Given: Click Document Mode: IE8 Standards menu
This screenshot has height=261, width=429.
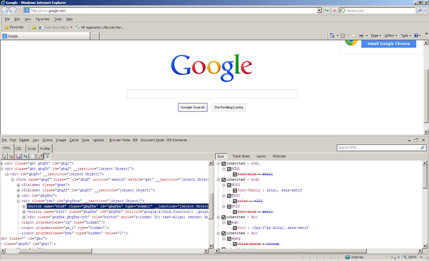Looking at the screenshot, I should [x=164, y=140].
